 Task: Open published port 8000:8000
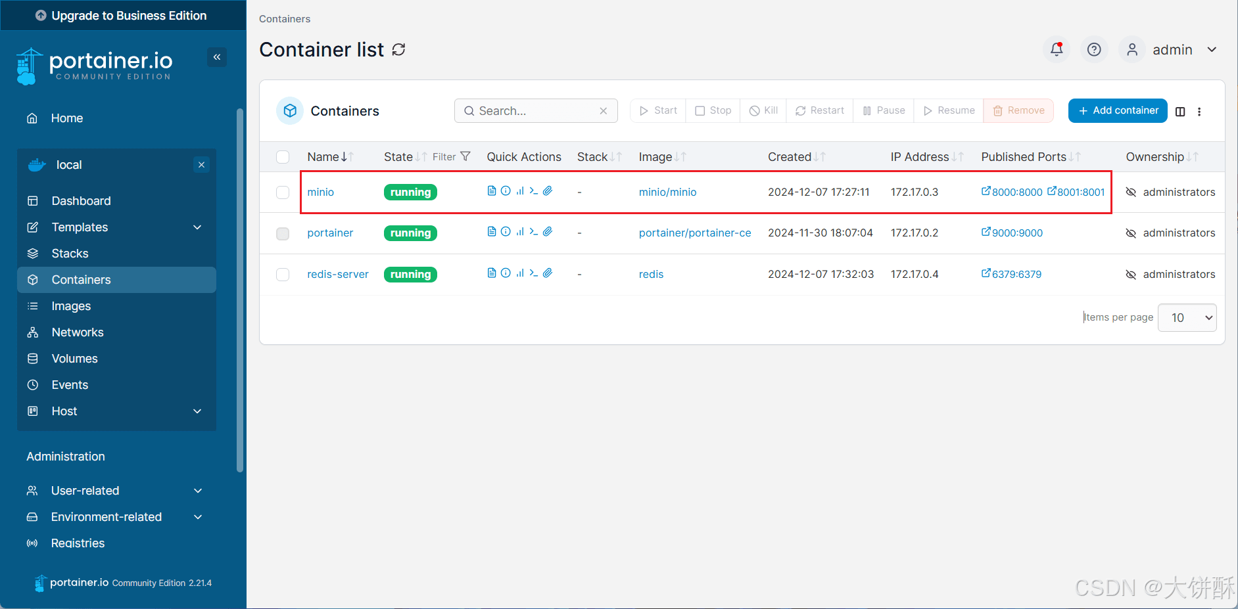point(1012,192)
